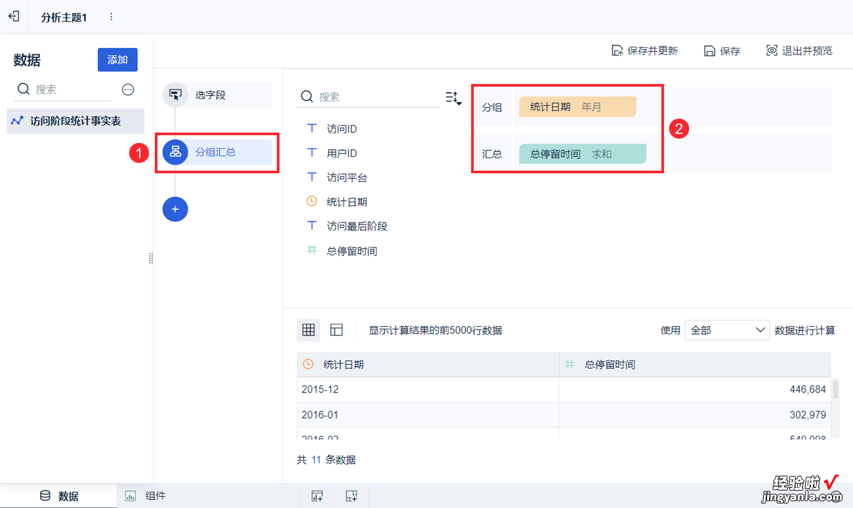
Task: Open the 组件 tab at the bottom
Action: click(x=146, y=496)
